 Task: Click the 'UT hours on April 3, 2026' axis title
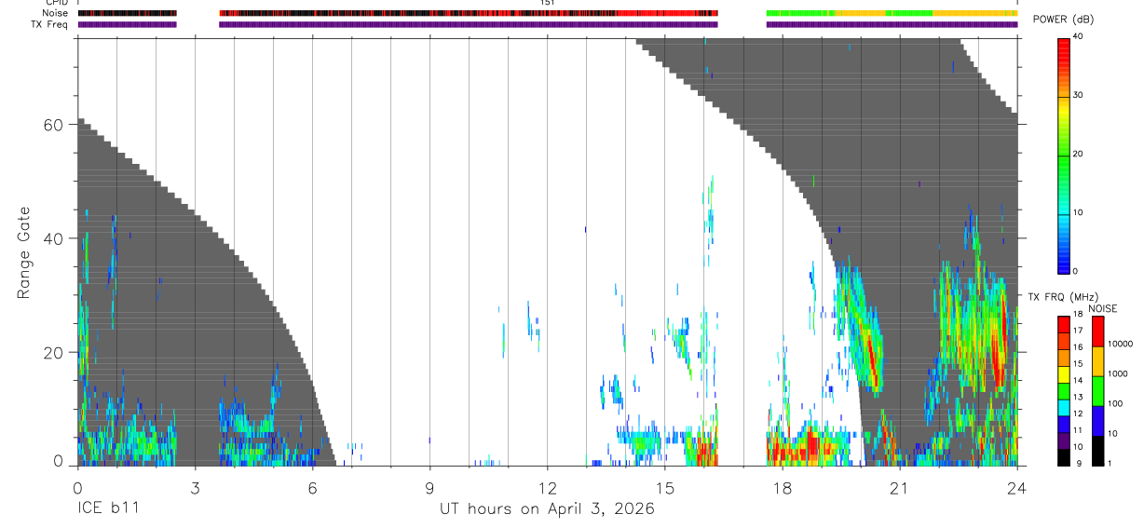click(x=547, y=509)
